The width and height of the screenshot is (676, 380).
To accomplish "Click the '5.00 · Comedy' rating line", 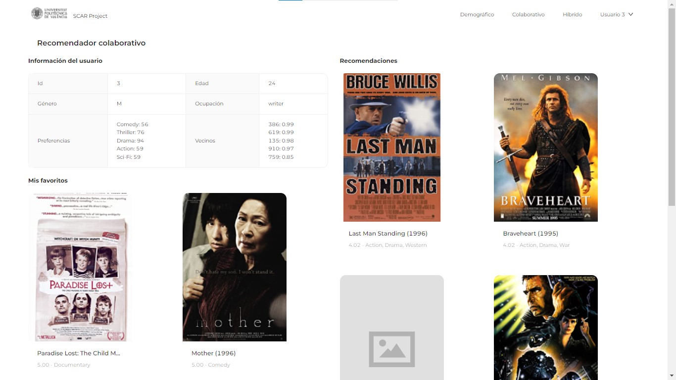I will pyautogui.click(x=211, y=365).
